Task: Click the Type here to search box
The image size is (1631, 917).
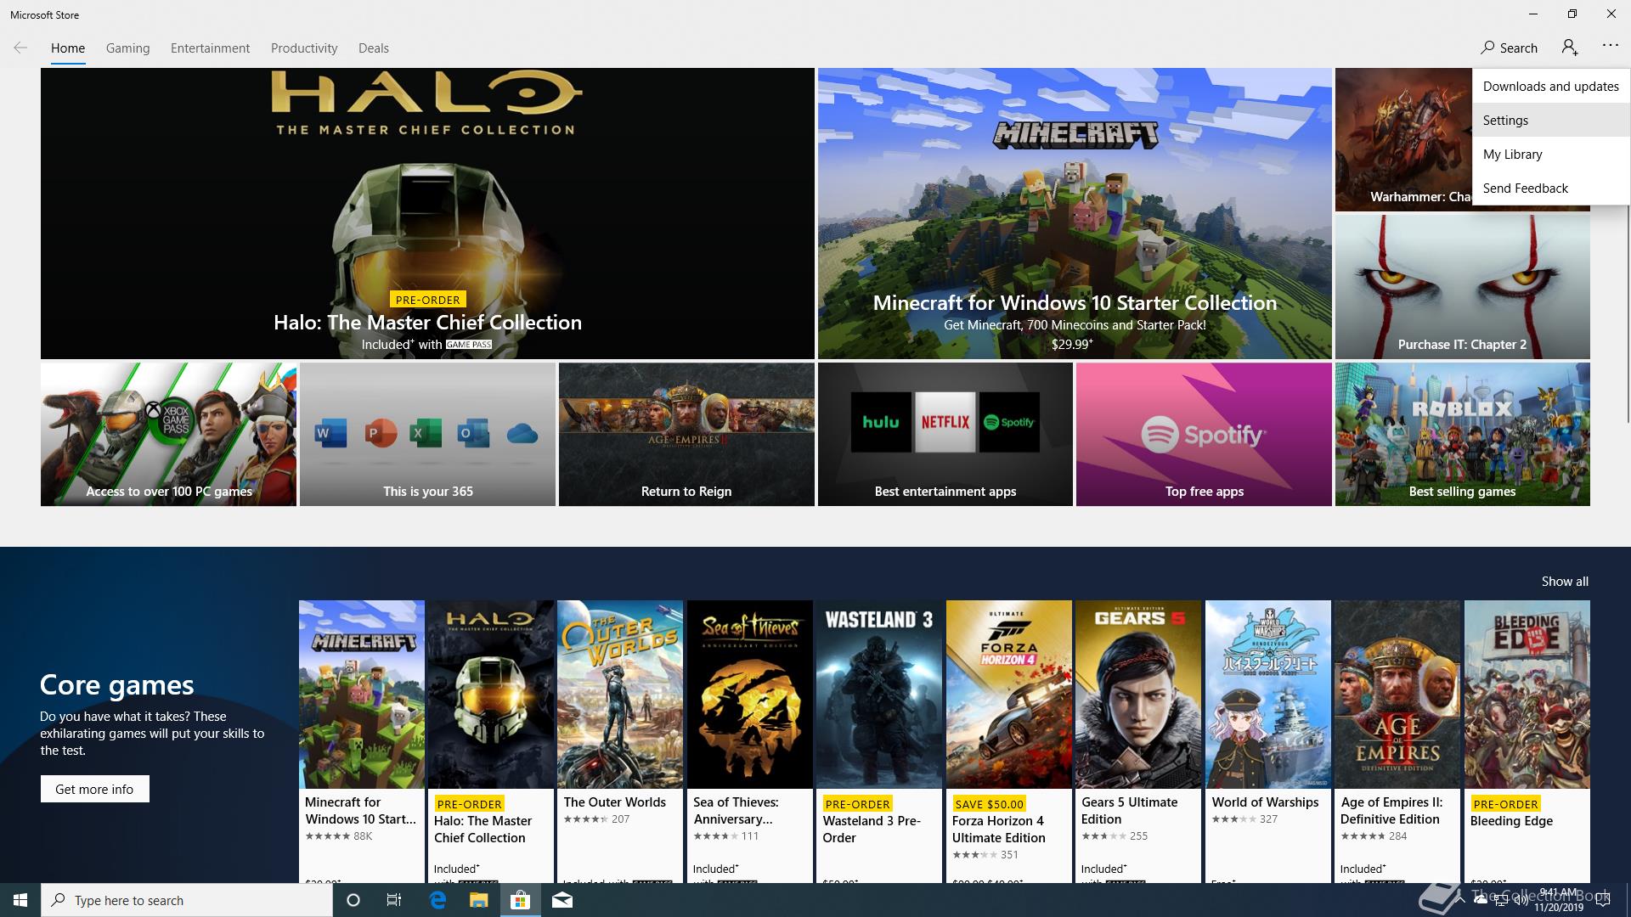Action: tap(187, 900)
